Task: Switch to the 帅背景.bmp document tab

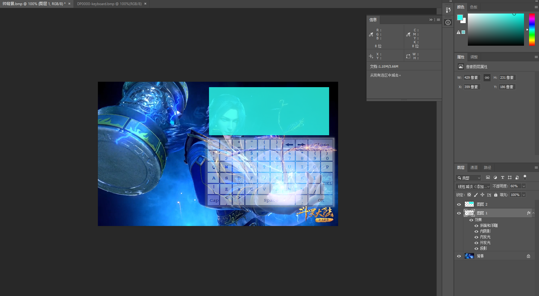Action: coord(34,4)
